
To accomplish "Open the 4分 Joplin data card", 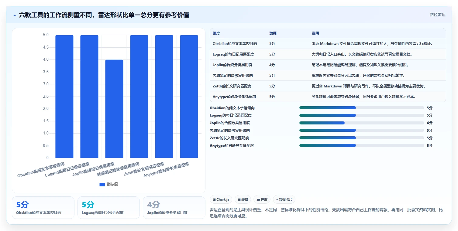I will [174, 208].
